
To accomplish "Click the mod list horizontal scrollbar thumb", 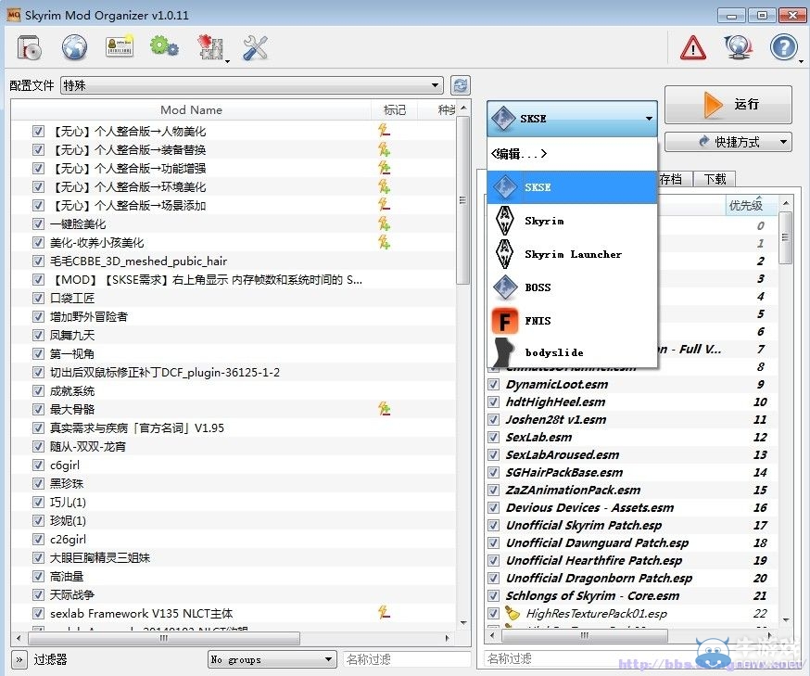I will tap(164, 638).
